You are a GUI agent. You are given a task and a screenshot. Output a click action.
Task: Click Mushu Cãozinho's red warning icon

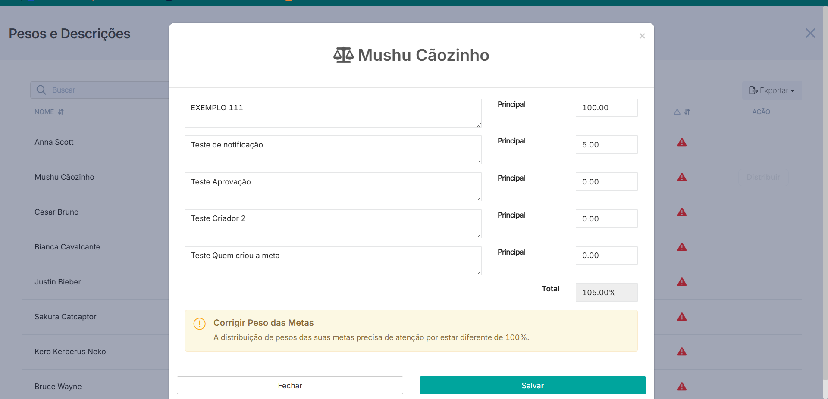682,177
